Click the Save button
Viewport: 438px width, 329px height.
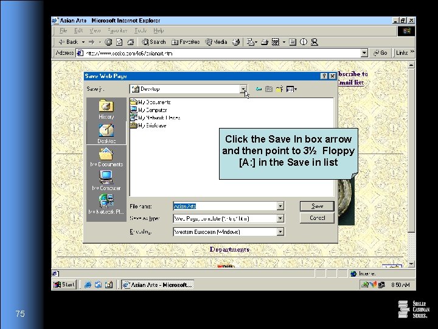click(x=317, y=206)
